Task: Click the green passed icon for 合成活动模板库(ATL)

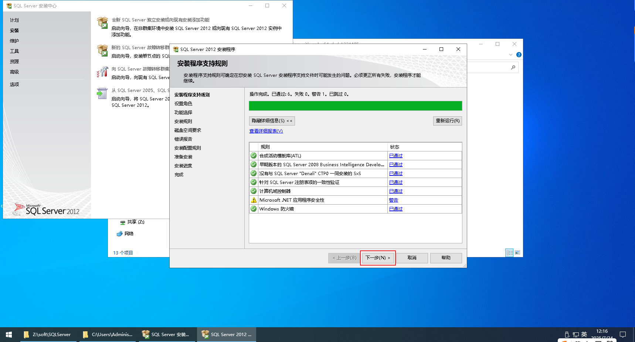Action: (254, 155)
